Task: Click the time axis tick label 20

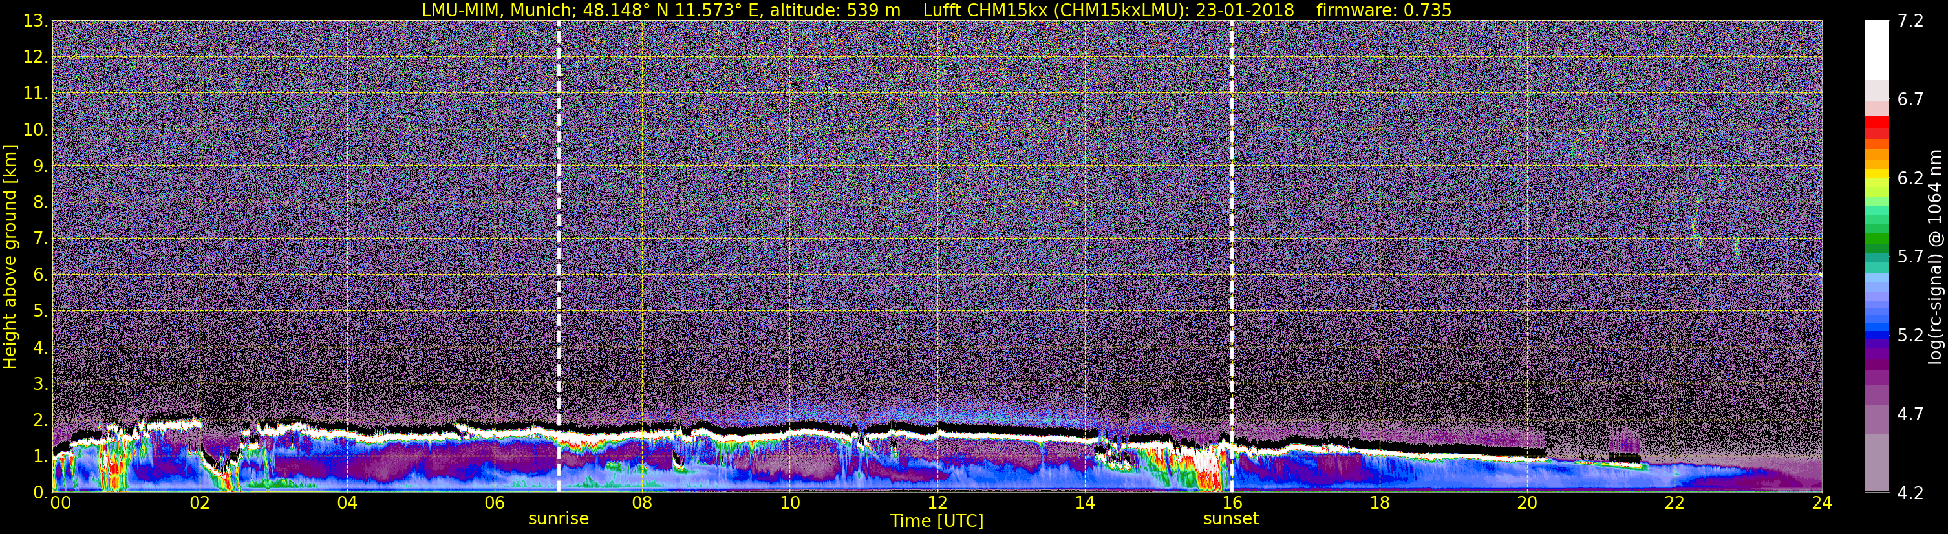Action: (1527, 503)
